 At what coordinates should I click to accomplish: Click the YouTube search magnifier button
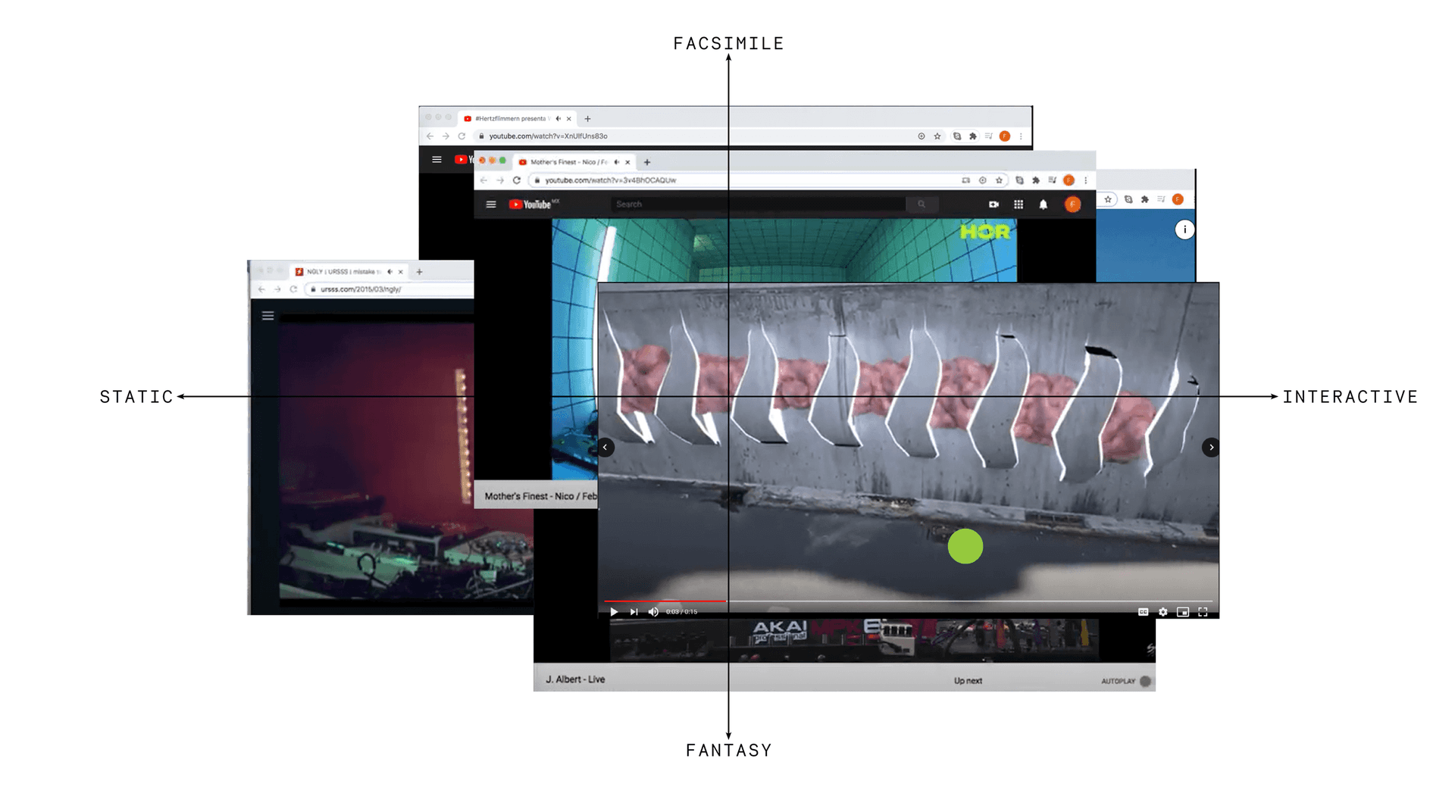click(x=921, y=204)
